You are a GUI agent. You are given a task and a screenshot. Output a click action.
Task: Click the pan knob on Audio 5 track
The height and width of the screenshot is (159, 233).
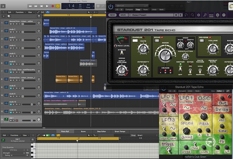[39, 55]
